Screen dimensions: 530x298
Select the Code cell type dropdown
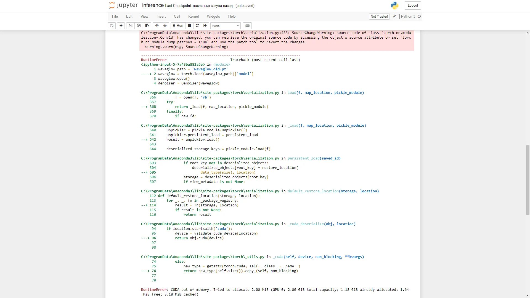point(225,25)
